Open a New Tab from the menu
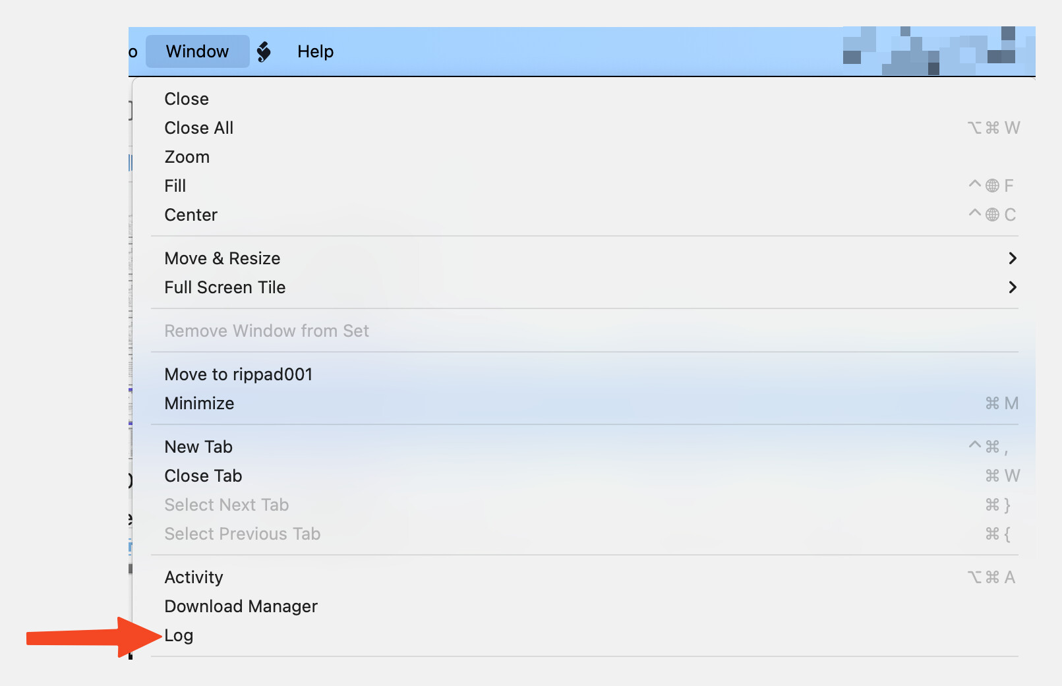Image resolution: width=1062 pixels, height=686 pixels. tap(198, 447)
